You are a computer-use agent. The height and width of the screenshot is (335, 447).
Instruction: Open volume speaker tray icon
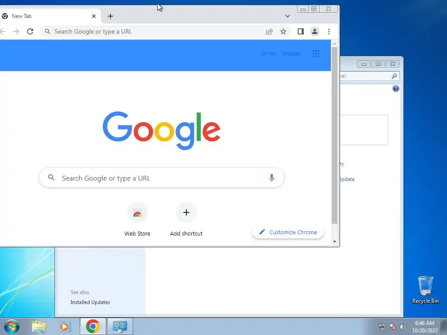pos(403,327)
